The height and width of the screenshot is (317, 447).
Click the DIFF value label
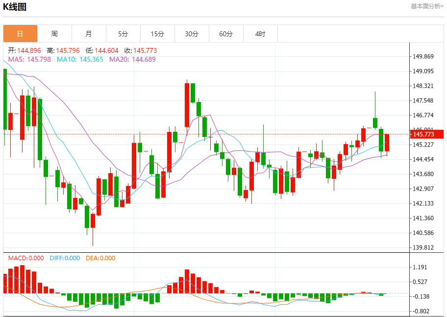click(x=65, y=258)
